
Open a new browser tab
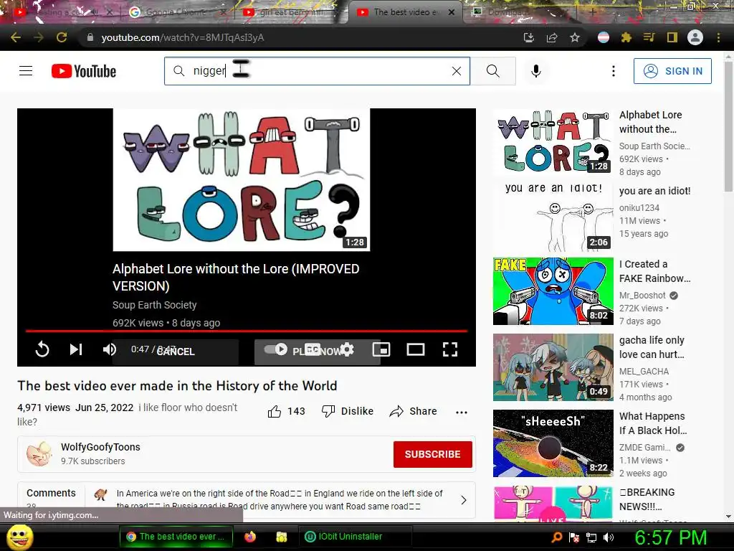click(592, 12)
